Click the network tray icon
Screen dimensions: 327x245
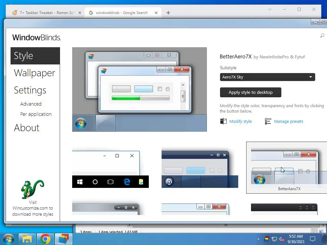[274, 239]
